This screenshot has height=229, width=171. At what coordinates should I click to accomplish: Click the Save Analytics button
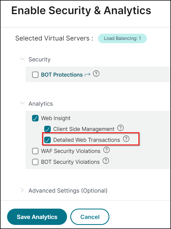click(37, 217)
